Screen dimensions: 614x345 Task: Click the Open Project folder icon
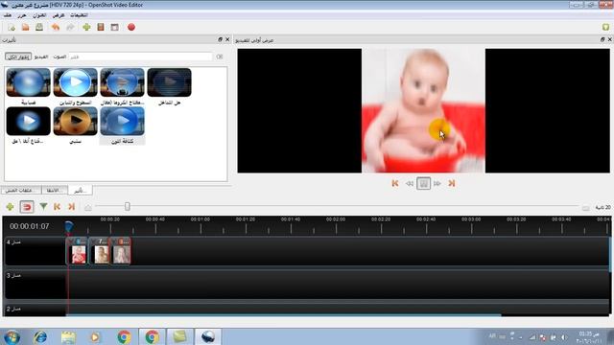point(26,28)
